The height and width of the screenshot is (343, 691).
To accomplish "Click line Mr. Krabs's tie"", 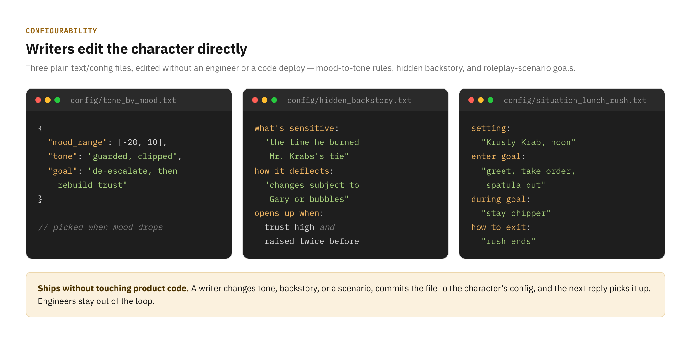I will point(309,156).
